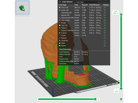Click the horizontal move slider handle
Image resolution: width=138 pixels, height=103 pixels.
[x=95, y=99]
